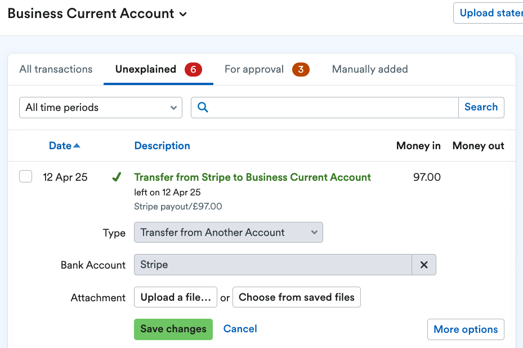
Task: Open the Type dropdown Transfer from Another Account
Action: [229, 232]
